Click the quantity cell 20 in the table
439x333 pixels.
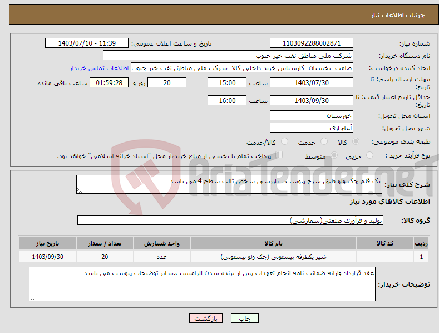(105, 257)
